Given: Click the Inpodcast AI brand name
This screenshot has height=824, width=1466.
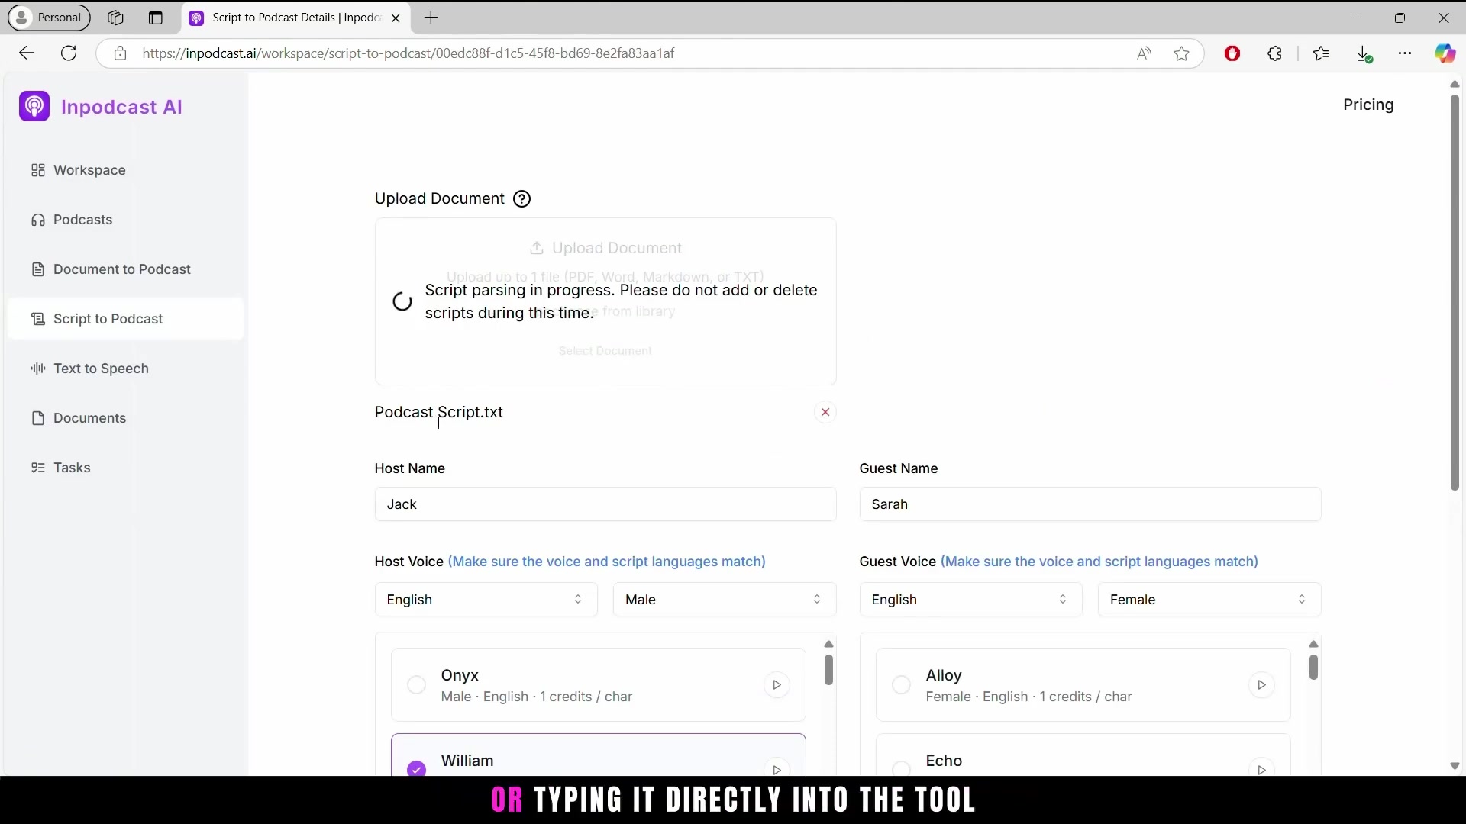Looking at the screenshot, I should pyautogui.click(x=121, y=107).
